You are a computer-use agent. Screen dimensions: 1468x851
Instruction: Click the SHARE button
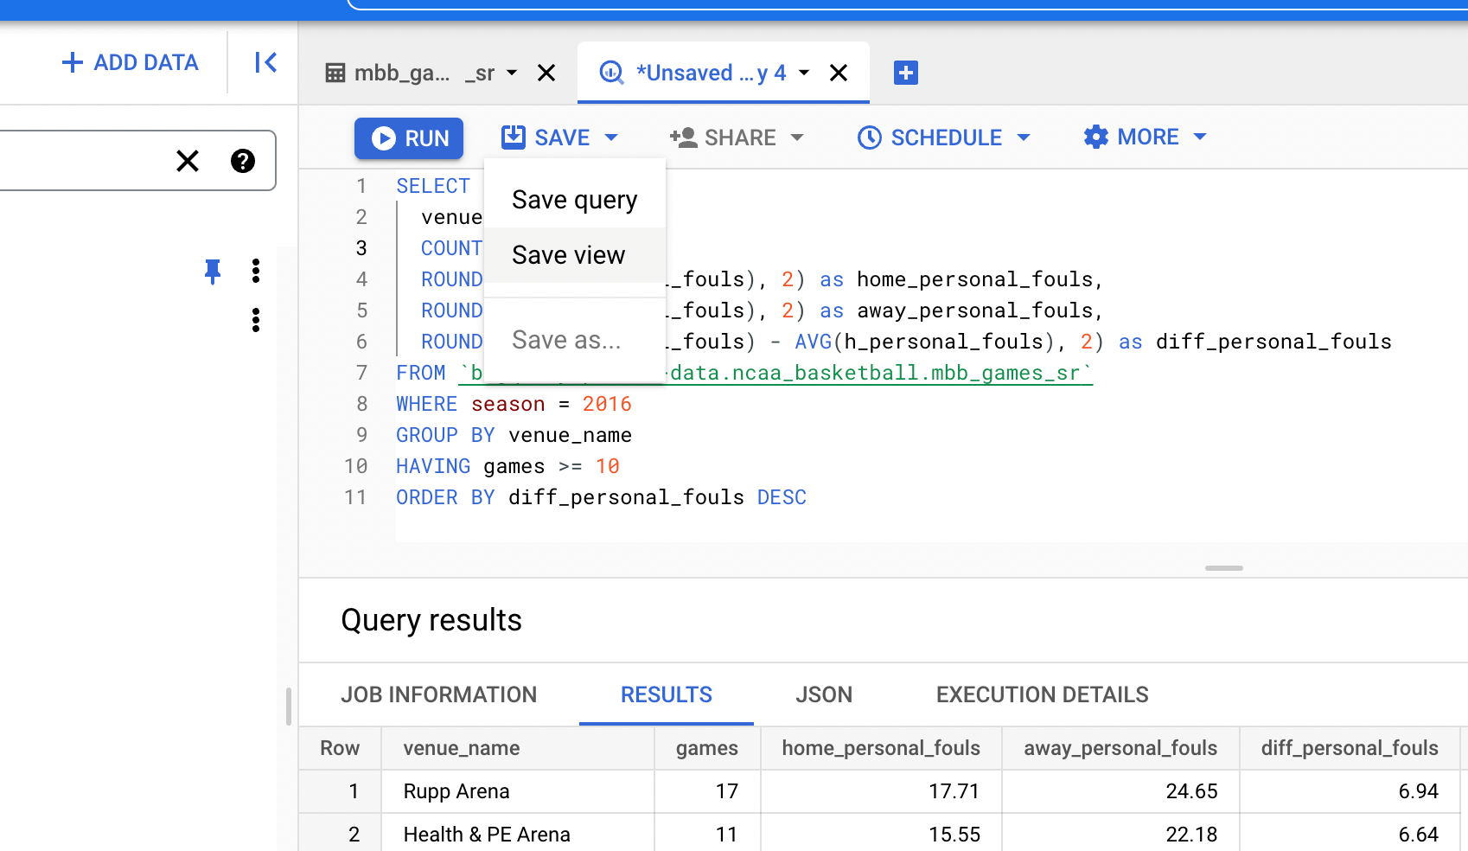(723, 138)
